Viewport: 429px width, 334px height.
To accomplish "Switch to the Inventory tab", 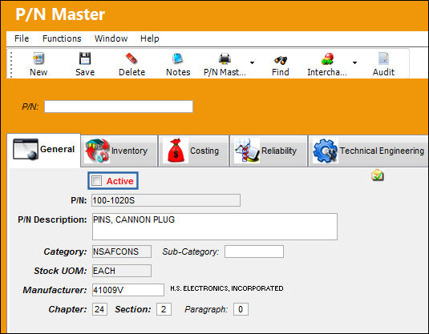I will pos(119,151).
